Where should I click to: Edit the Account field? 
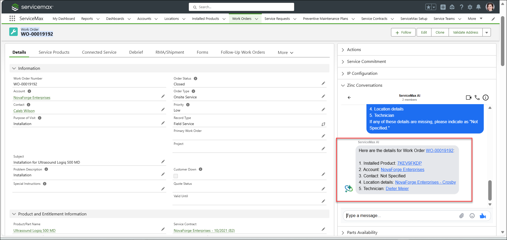click(x=163, y=96)
